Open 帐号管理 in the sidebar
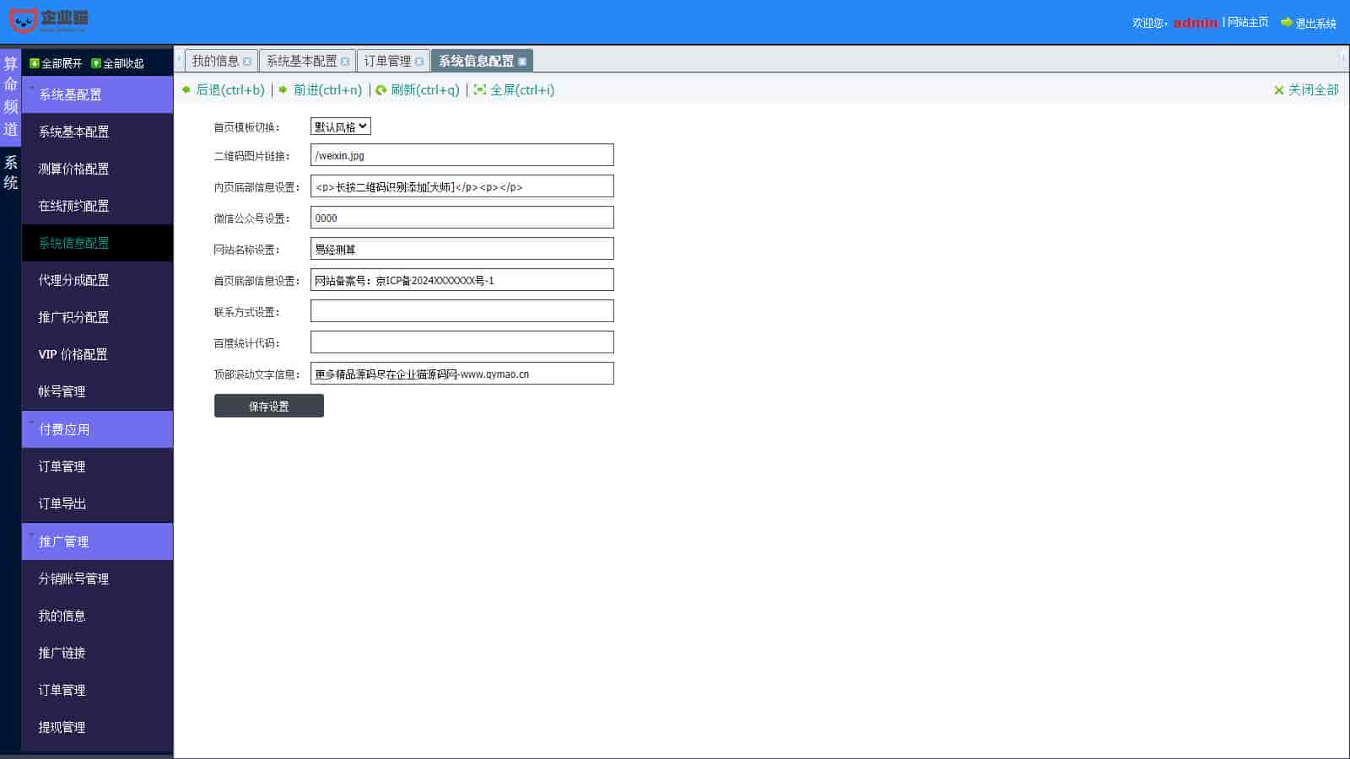1350x759 pixels. pyautogui.click(x=98, y=391)
